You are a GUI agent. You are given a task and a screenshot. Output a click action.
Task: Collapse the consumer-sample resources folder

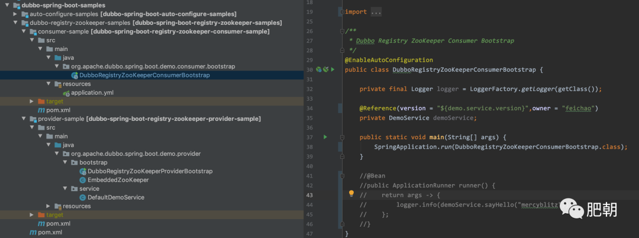49,84
